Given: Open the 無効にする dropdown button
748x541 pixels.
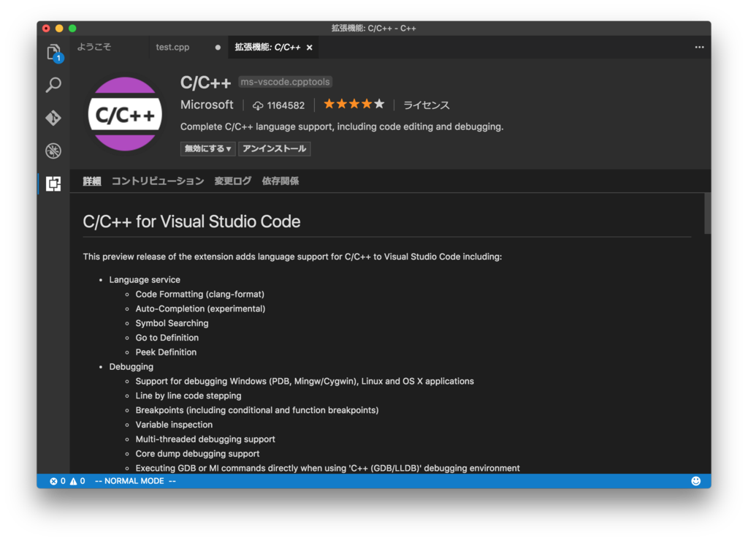Looking at the screenshot, I should tap(207, 148).
